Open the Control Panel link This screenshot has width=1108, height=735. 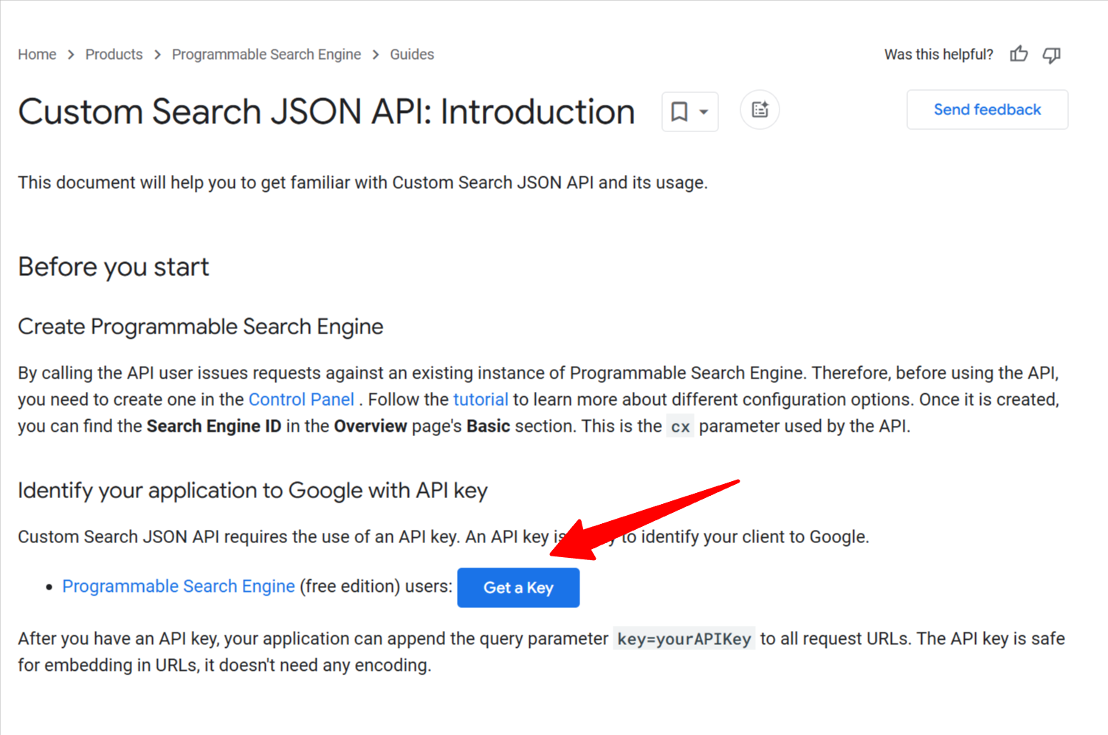point(301,399)
